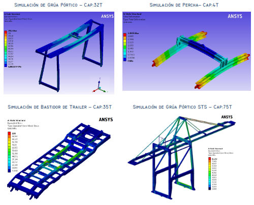
Task: Click the static structural caption beside the STS crane legend
Action: (215, 149)
